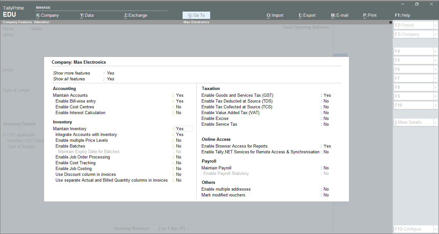Image resolution: width=439 pixels, height=234 pixels.
Task: Open the Y: Data menu
Action: [x=87, y=15]
